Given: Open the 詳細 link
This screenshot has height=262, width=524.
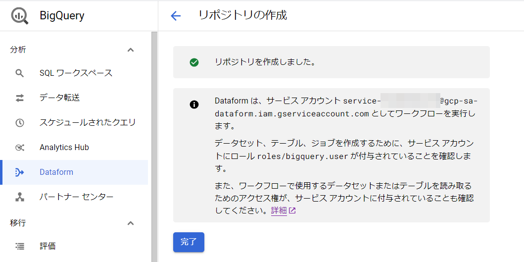Looking at the screenshot, I should click(279, 211).
